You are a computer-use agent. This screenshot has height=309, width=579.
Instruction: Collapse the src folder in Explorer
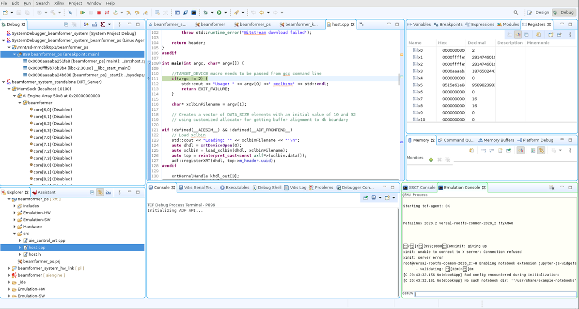click(15, 234)
